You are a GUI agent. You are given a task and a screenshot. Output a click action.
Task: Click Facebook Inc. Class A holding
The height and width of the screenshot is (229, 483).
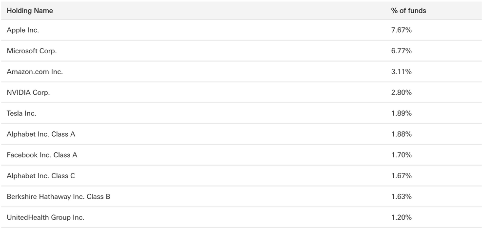[42, 155]
